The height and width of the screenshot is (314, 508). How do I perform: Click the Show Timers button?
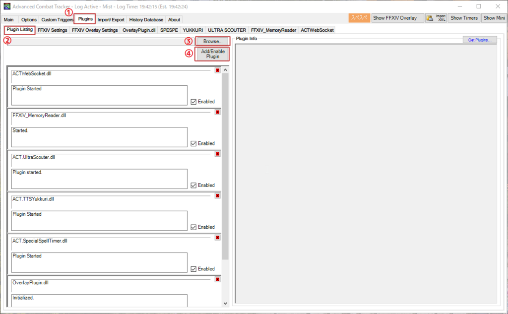click(464, 18)
